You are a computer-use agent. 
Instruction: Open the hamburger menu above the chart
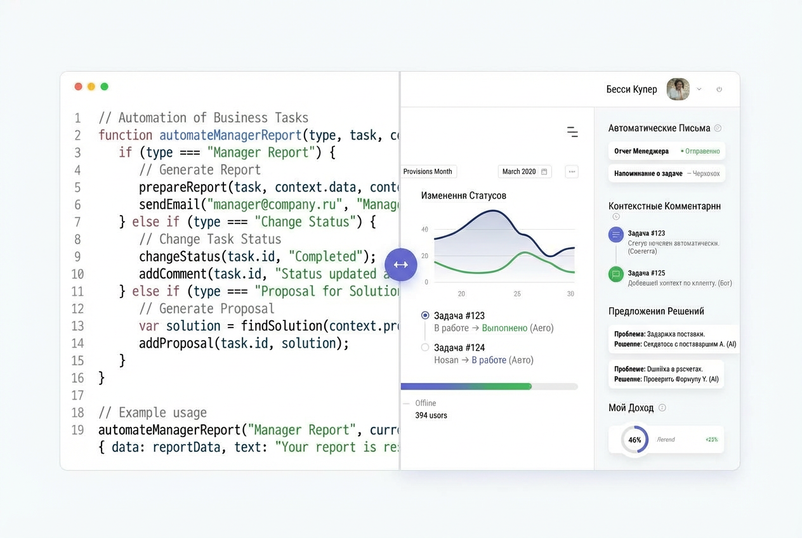pyautogui.click(x=572, y=132)
